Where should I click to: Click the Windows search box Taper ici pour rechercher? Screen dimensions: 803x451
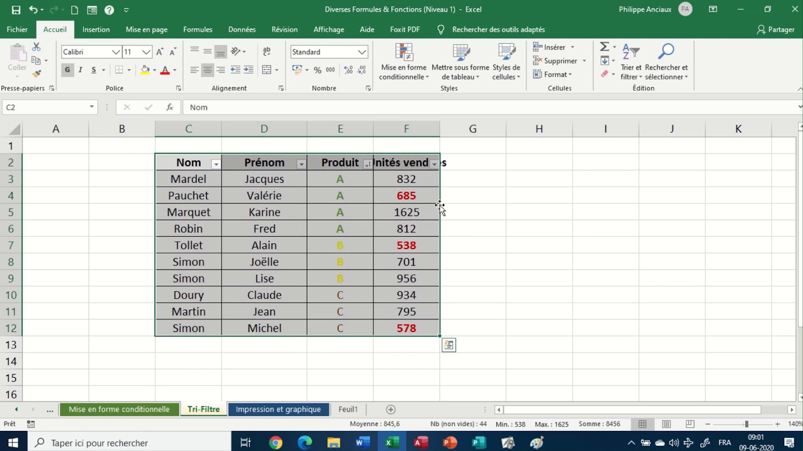coord(129,443)
